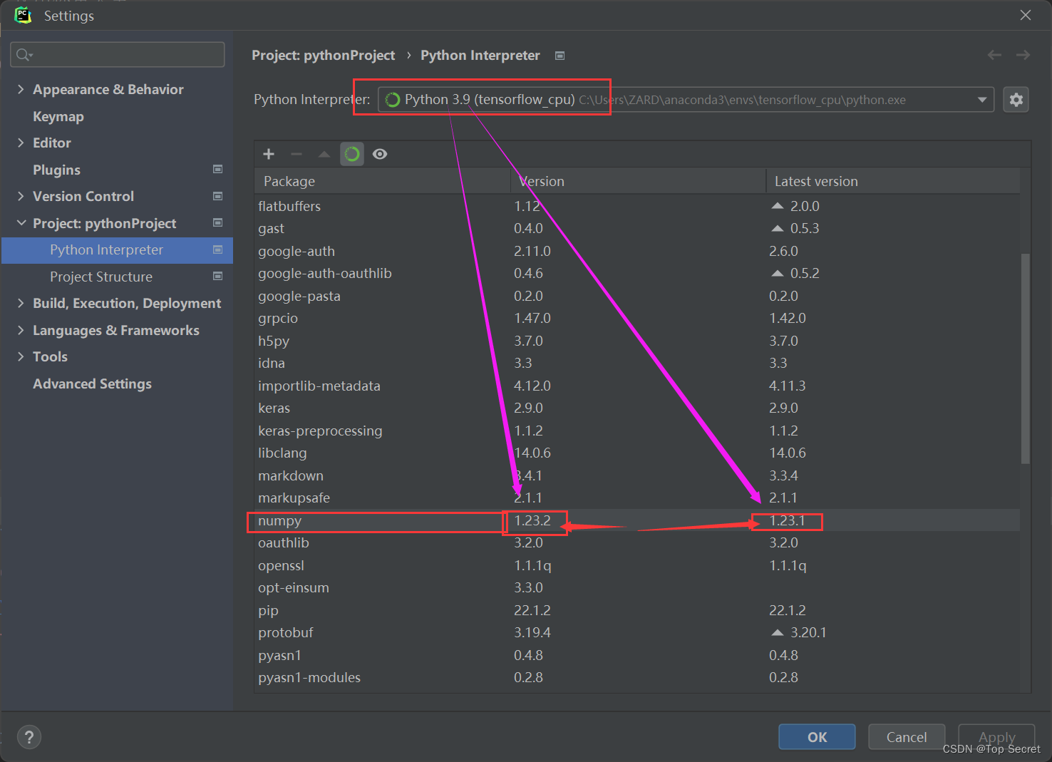
Task: Sort by the Latest version column header
Action: point(893,181)
